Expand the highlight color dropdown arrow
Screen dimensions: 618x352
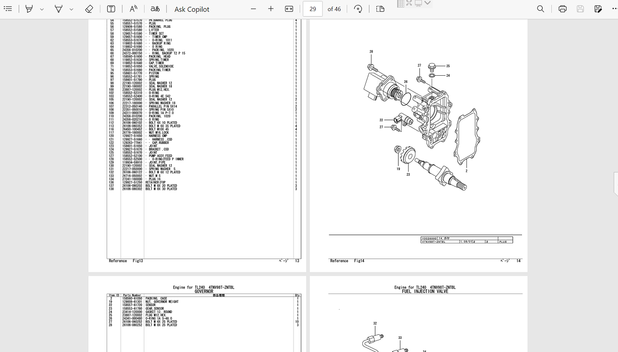click(x=42, y=9)
